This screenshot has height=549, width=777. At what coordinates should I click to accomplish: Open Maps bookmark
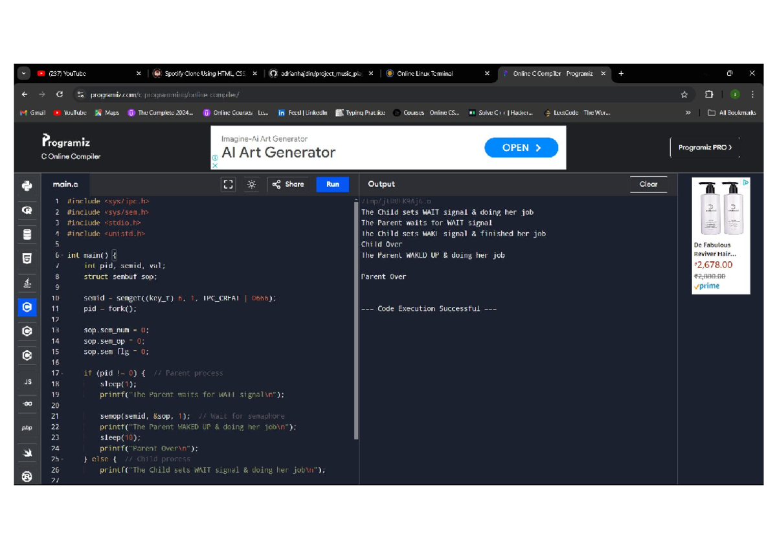(x=107, y=113)
